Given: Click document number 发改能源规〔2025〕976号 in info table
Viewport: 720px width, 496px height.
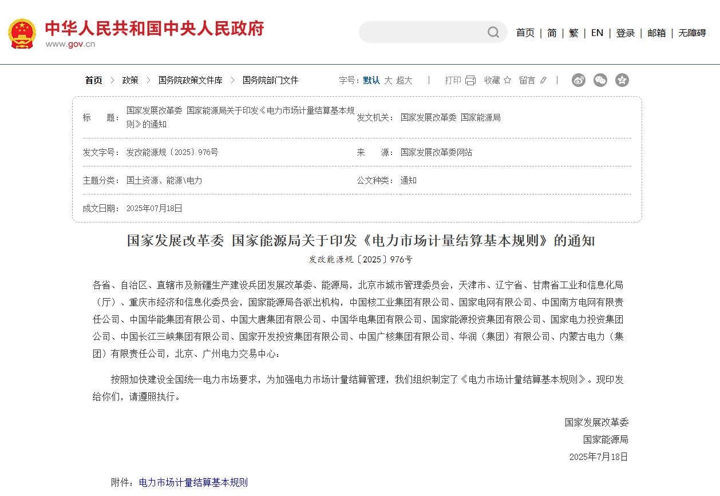Looking at the screenshot, I should [x=172, y=152].
